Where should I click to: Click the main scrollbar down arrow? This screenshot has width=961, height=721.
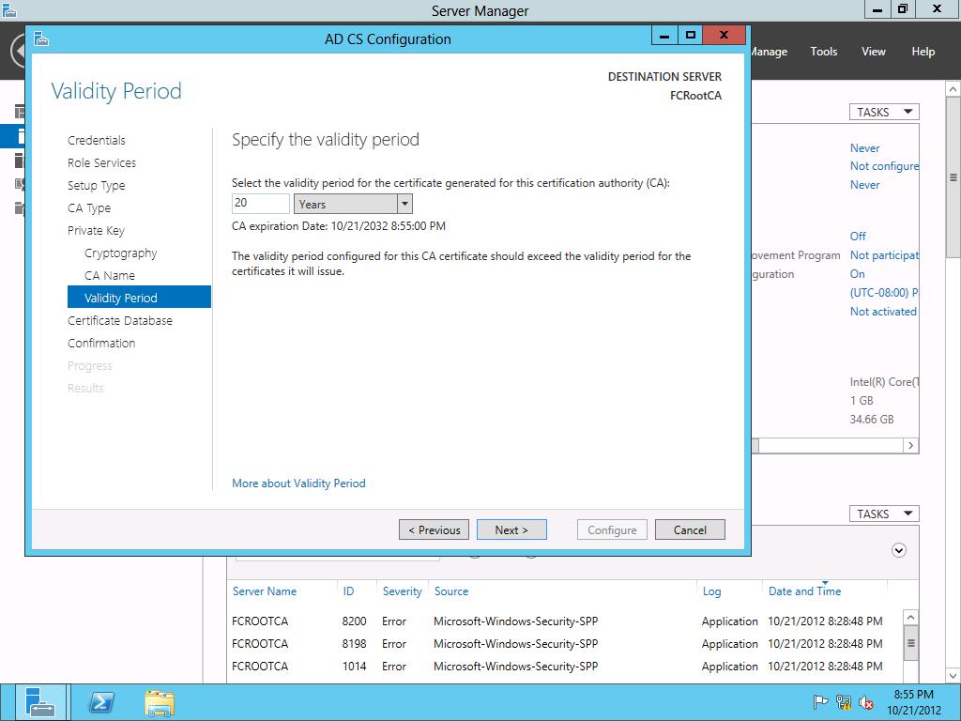[x=953, y=676]
